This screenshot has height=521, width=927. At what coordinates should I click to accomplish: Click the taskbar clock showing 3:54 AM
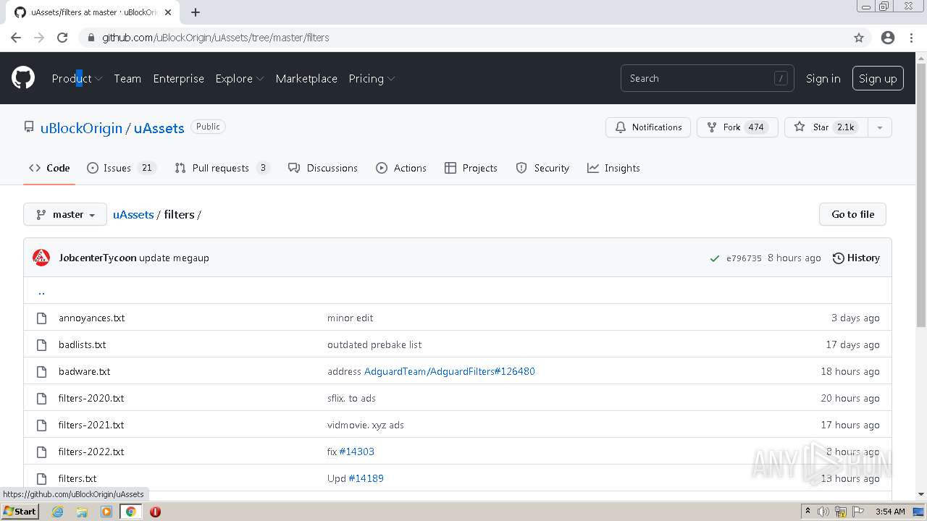click(890, 512)
